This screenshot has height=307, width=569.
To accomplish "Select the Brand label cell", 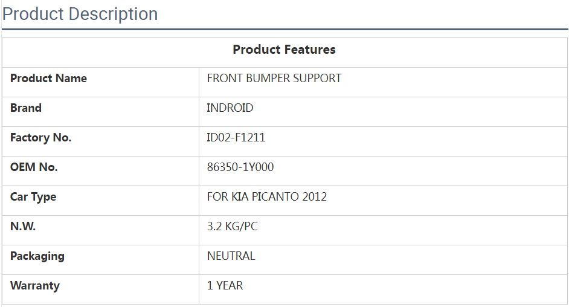I will [x=26, y=108].
